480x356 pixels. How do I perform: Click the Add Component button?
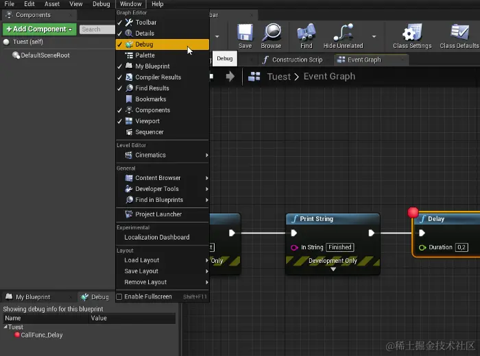click(x=40, y=29)
